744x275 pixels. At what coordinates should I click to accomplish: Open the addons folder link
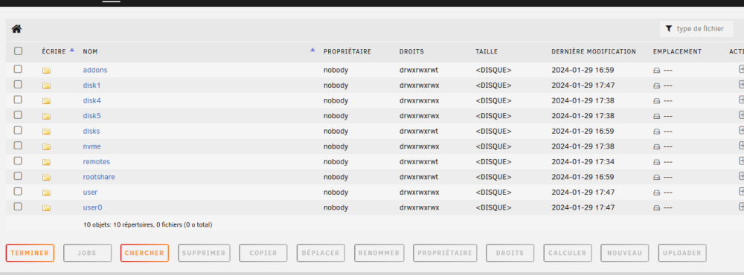pos(95,70)
